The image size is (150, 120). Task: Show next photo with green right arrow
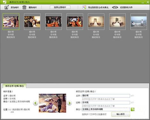coord(69,103)
